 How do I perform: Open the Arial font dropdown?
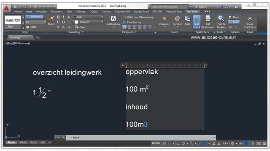pyautogui.click(x=102, y=17)
